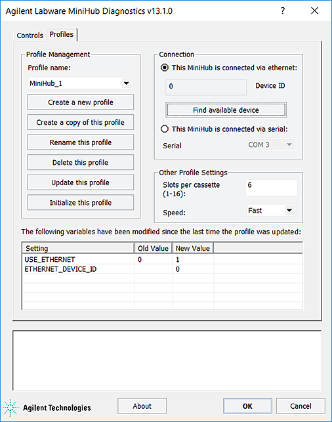332x422 pixels.
Task: Click the Agilent Technologies spark logo
Action: click(x=10, y=408)
